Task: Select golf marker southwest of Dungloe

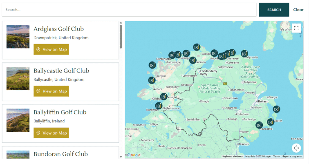Action: [152, 80]
